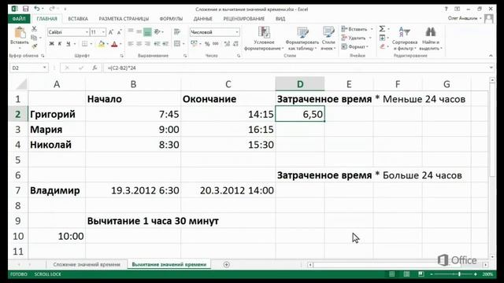This screenshot has height=283, width=504.
Task: Undo via Quick Access toolbar arrow
Action: (x=37, y=9)
